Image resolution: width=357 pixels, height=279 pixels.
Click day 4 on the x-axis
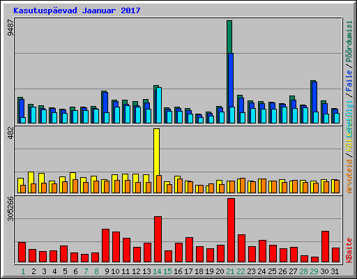point(54,271)
